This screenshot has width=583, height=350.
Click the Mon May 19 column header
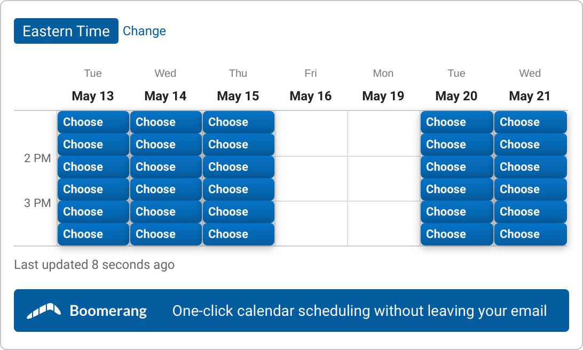point(383,85)
